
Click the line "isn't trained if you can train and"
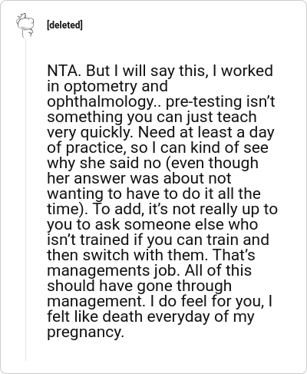tap(158, 240)
